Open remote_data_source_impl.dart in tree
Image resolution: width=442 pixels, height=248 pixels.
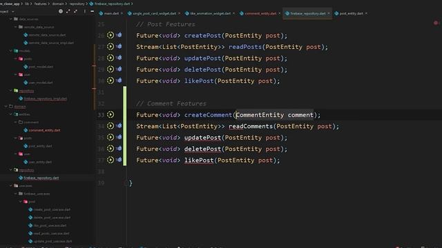pos(51,43)
